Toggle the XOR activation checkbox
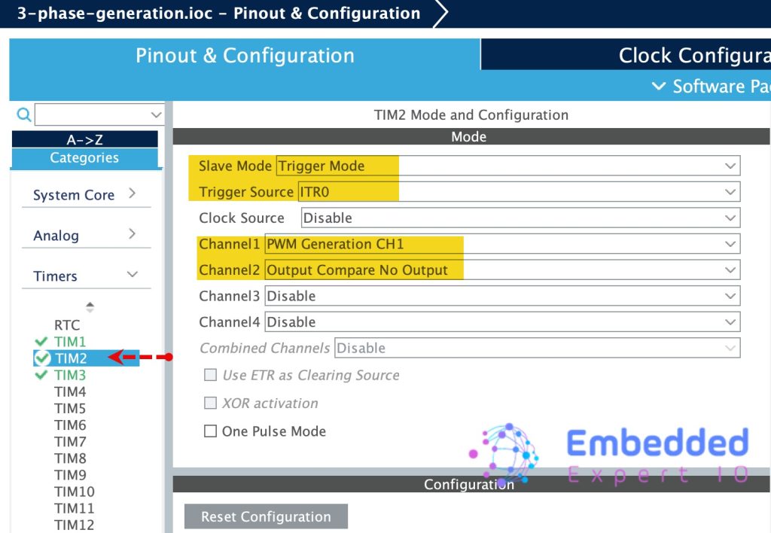Screen dimensions: 771x533 (211, 404)
